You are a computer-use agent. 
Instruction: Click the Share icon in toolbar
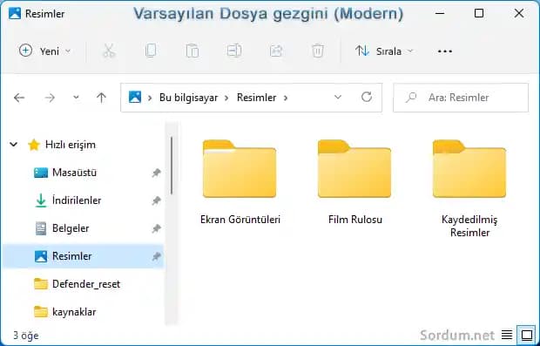[x=276, y=51]
